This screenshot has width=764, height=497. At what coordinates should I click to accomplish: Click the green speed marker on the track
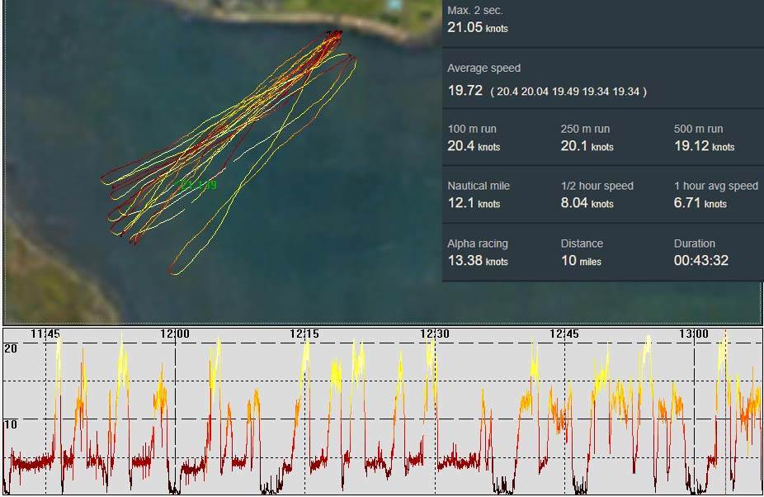point(198,185)
